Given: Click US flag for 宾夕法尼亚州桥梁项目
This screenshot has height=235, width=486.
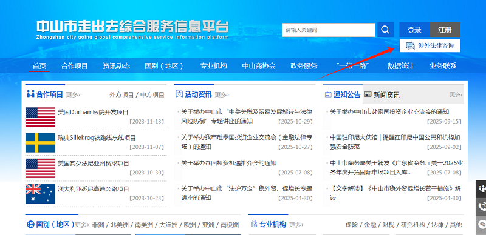Looking at the screenshot, I should pos(40,168).
